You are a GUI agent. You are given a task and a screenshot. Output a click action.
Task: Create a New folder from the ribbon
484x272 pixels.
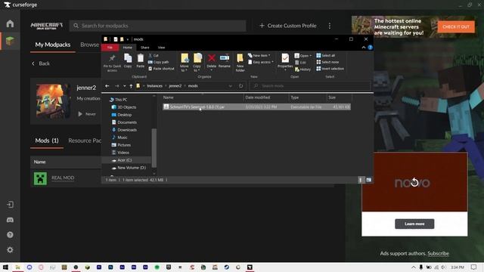click(x=240, y=63)
